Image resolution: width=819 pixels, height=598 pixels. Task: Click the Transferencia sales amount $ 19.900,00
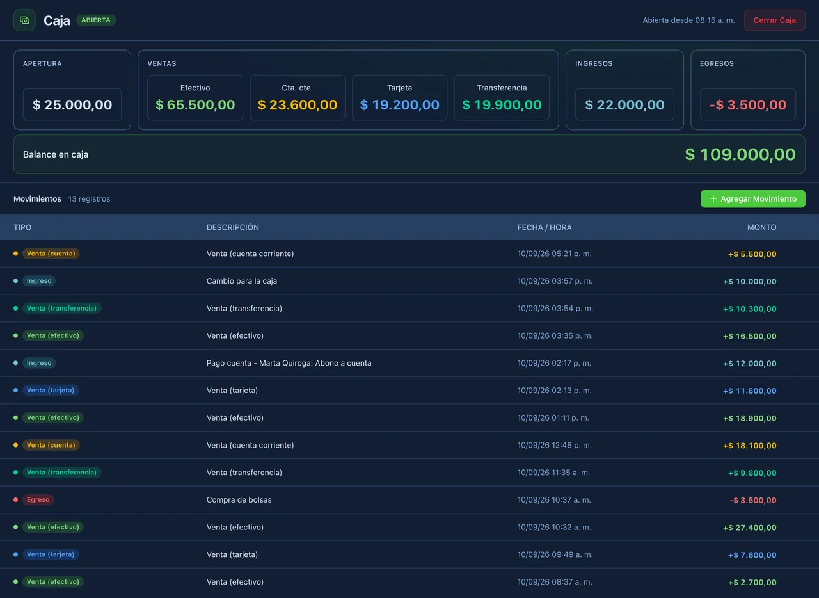(x=502, y=105)
